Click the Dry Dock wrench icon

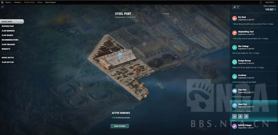234,18
